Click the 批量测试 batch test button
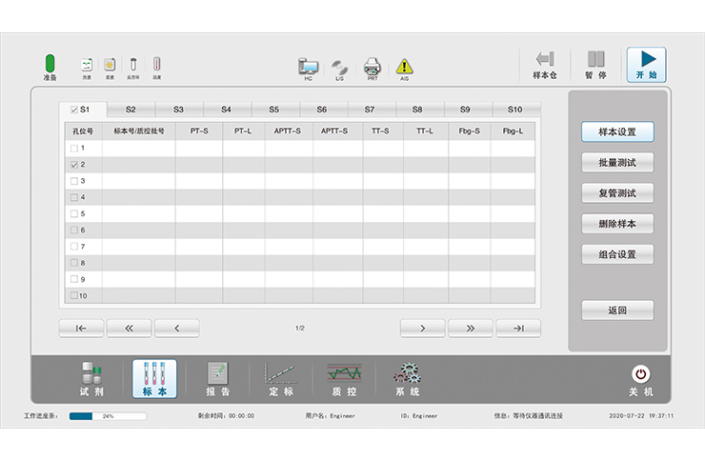Viewport: 705px width, 461px height. [x=617, y=163]
